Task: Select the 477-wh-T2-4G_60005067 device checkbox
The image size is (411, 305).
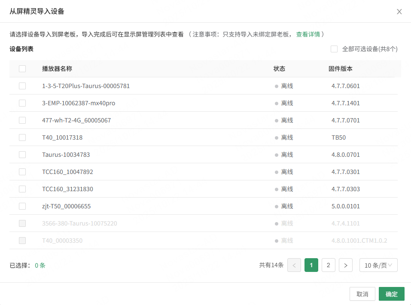Action: tap(22, 120)
